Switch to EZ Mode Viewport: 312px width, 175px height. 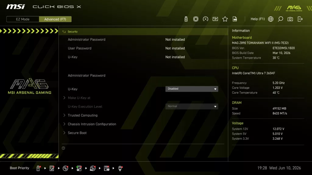[23, 19]
